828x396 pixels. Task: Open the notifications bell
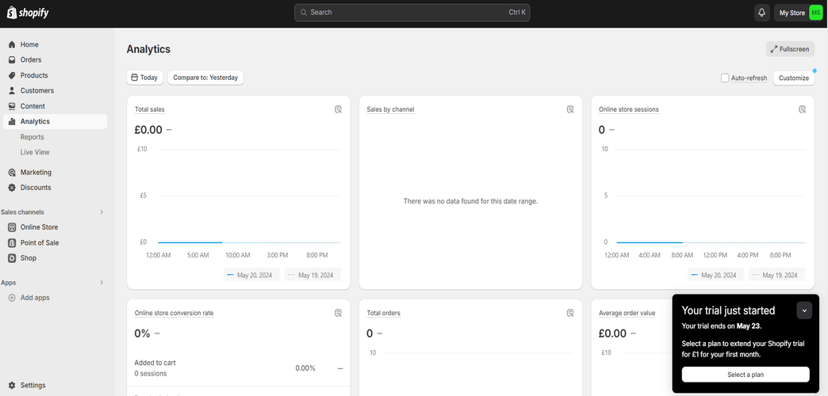(761, 13)
